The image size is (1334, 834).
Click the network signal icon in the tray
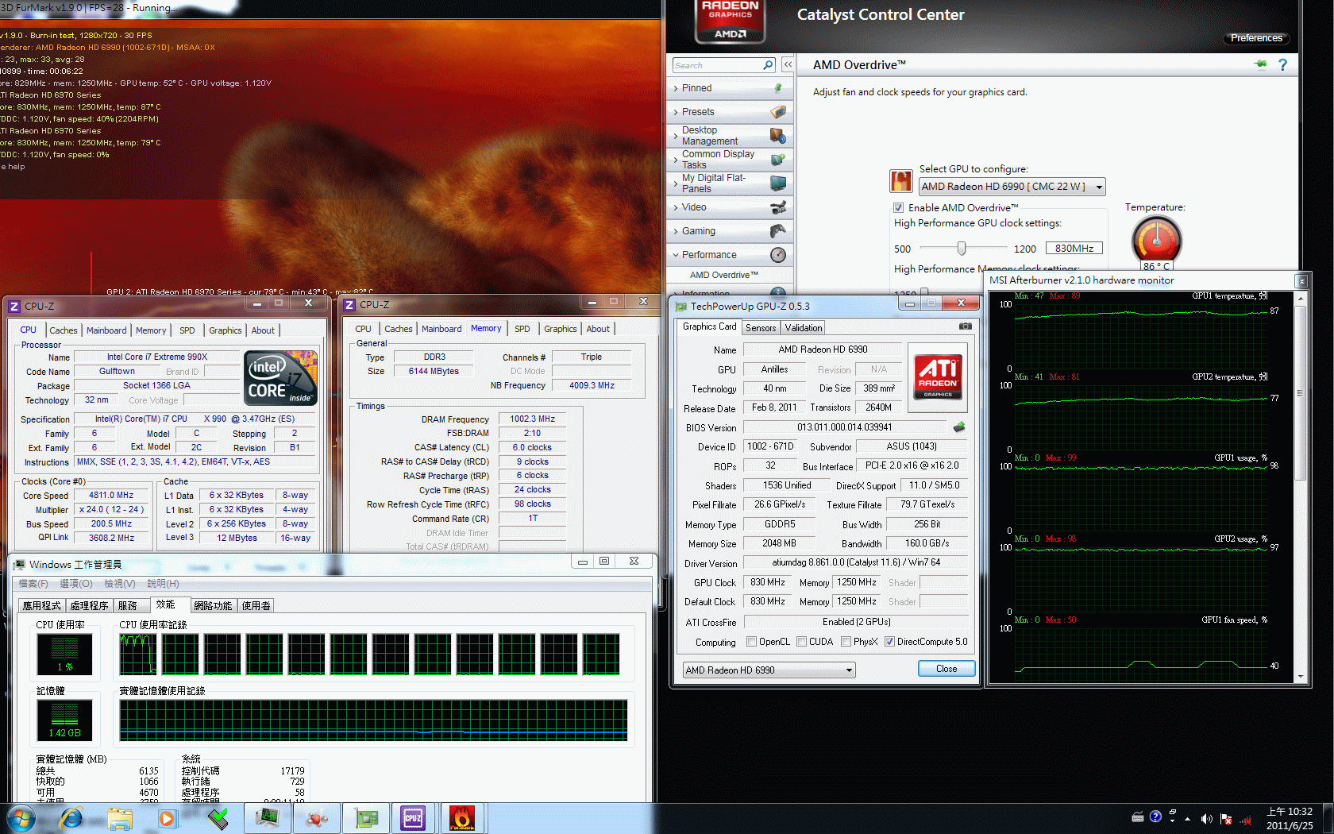pos(1246,820)
